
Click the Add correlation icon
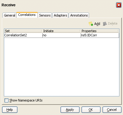[91, 24]
